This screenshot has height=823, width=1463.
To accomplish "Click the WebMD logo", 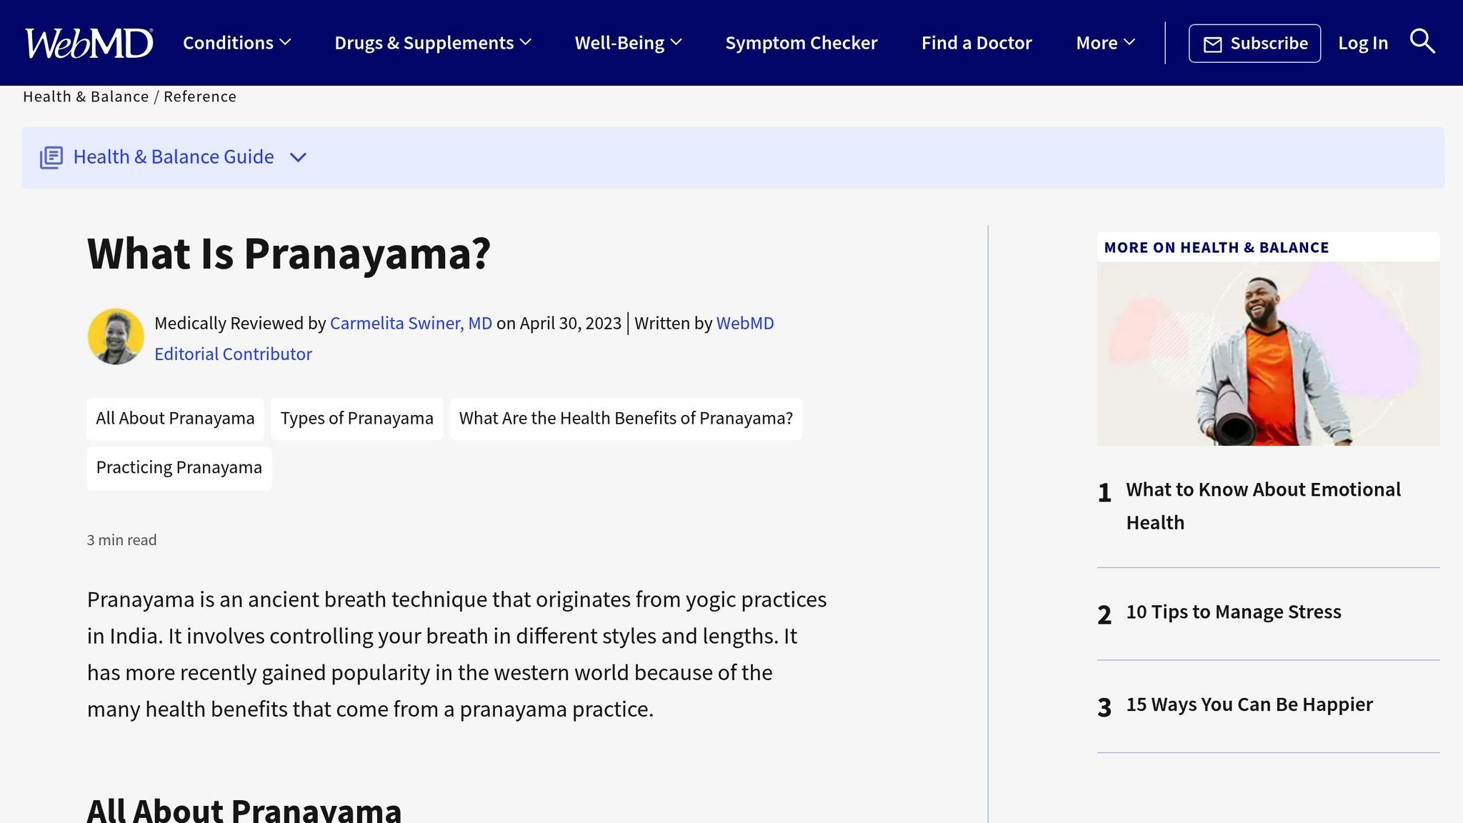I will [86, 42].
